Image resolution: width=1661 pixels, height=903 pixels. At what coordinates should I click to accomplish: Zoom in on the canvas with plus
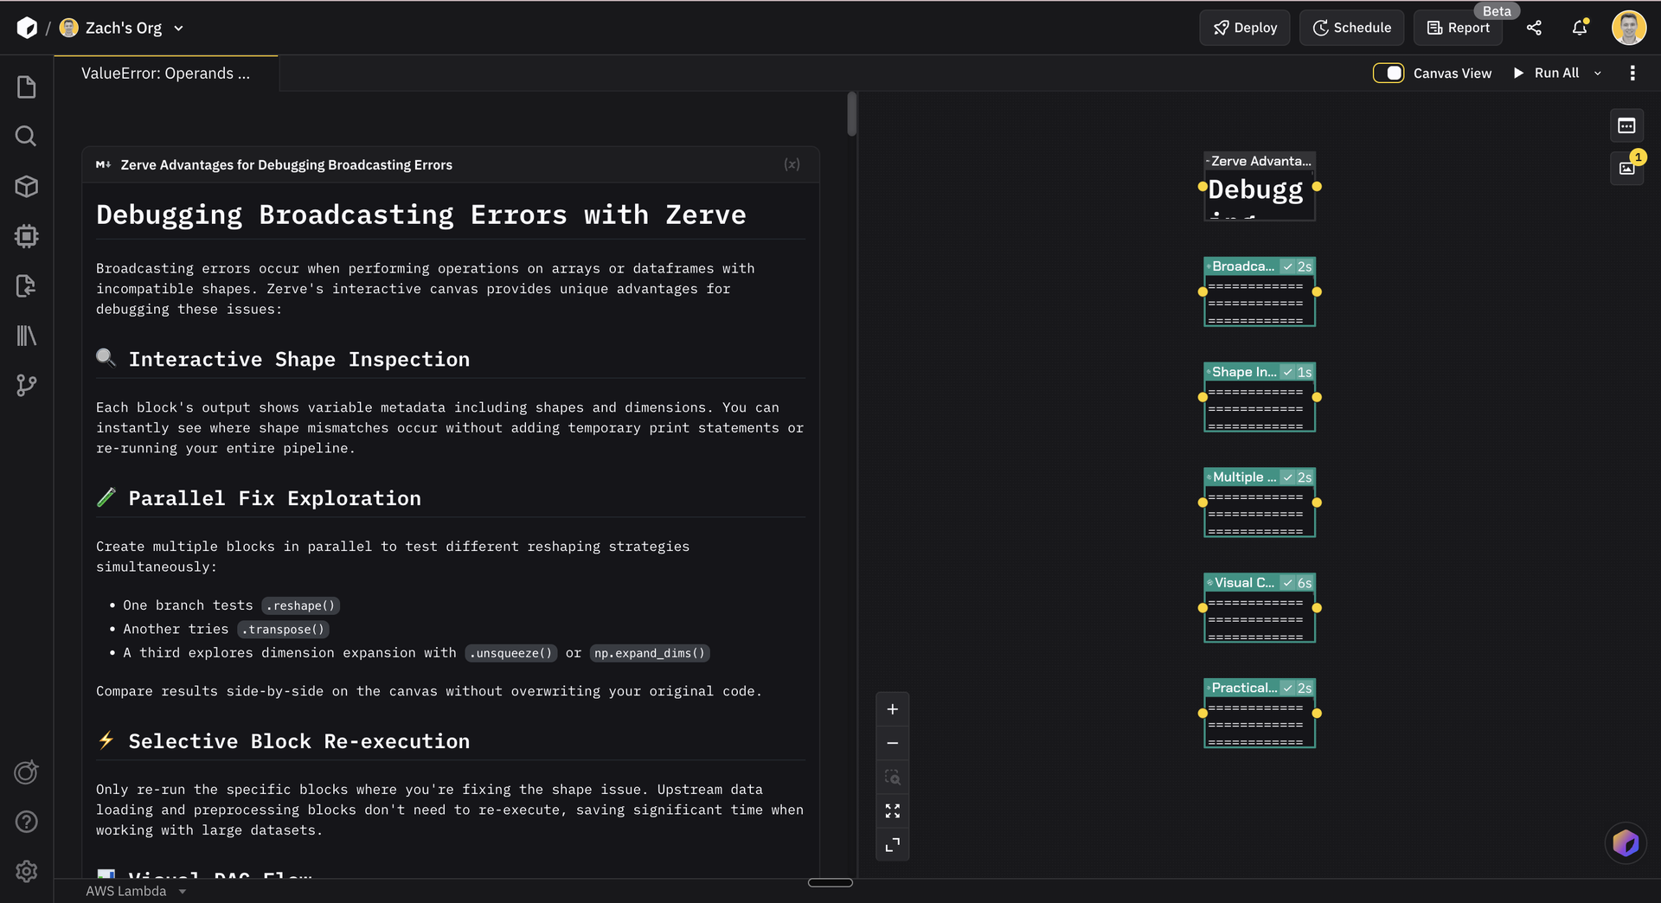click(x=893, y=709)
